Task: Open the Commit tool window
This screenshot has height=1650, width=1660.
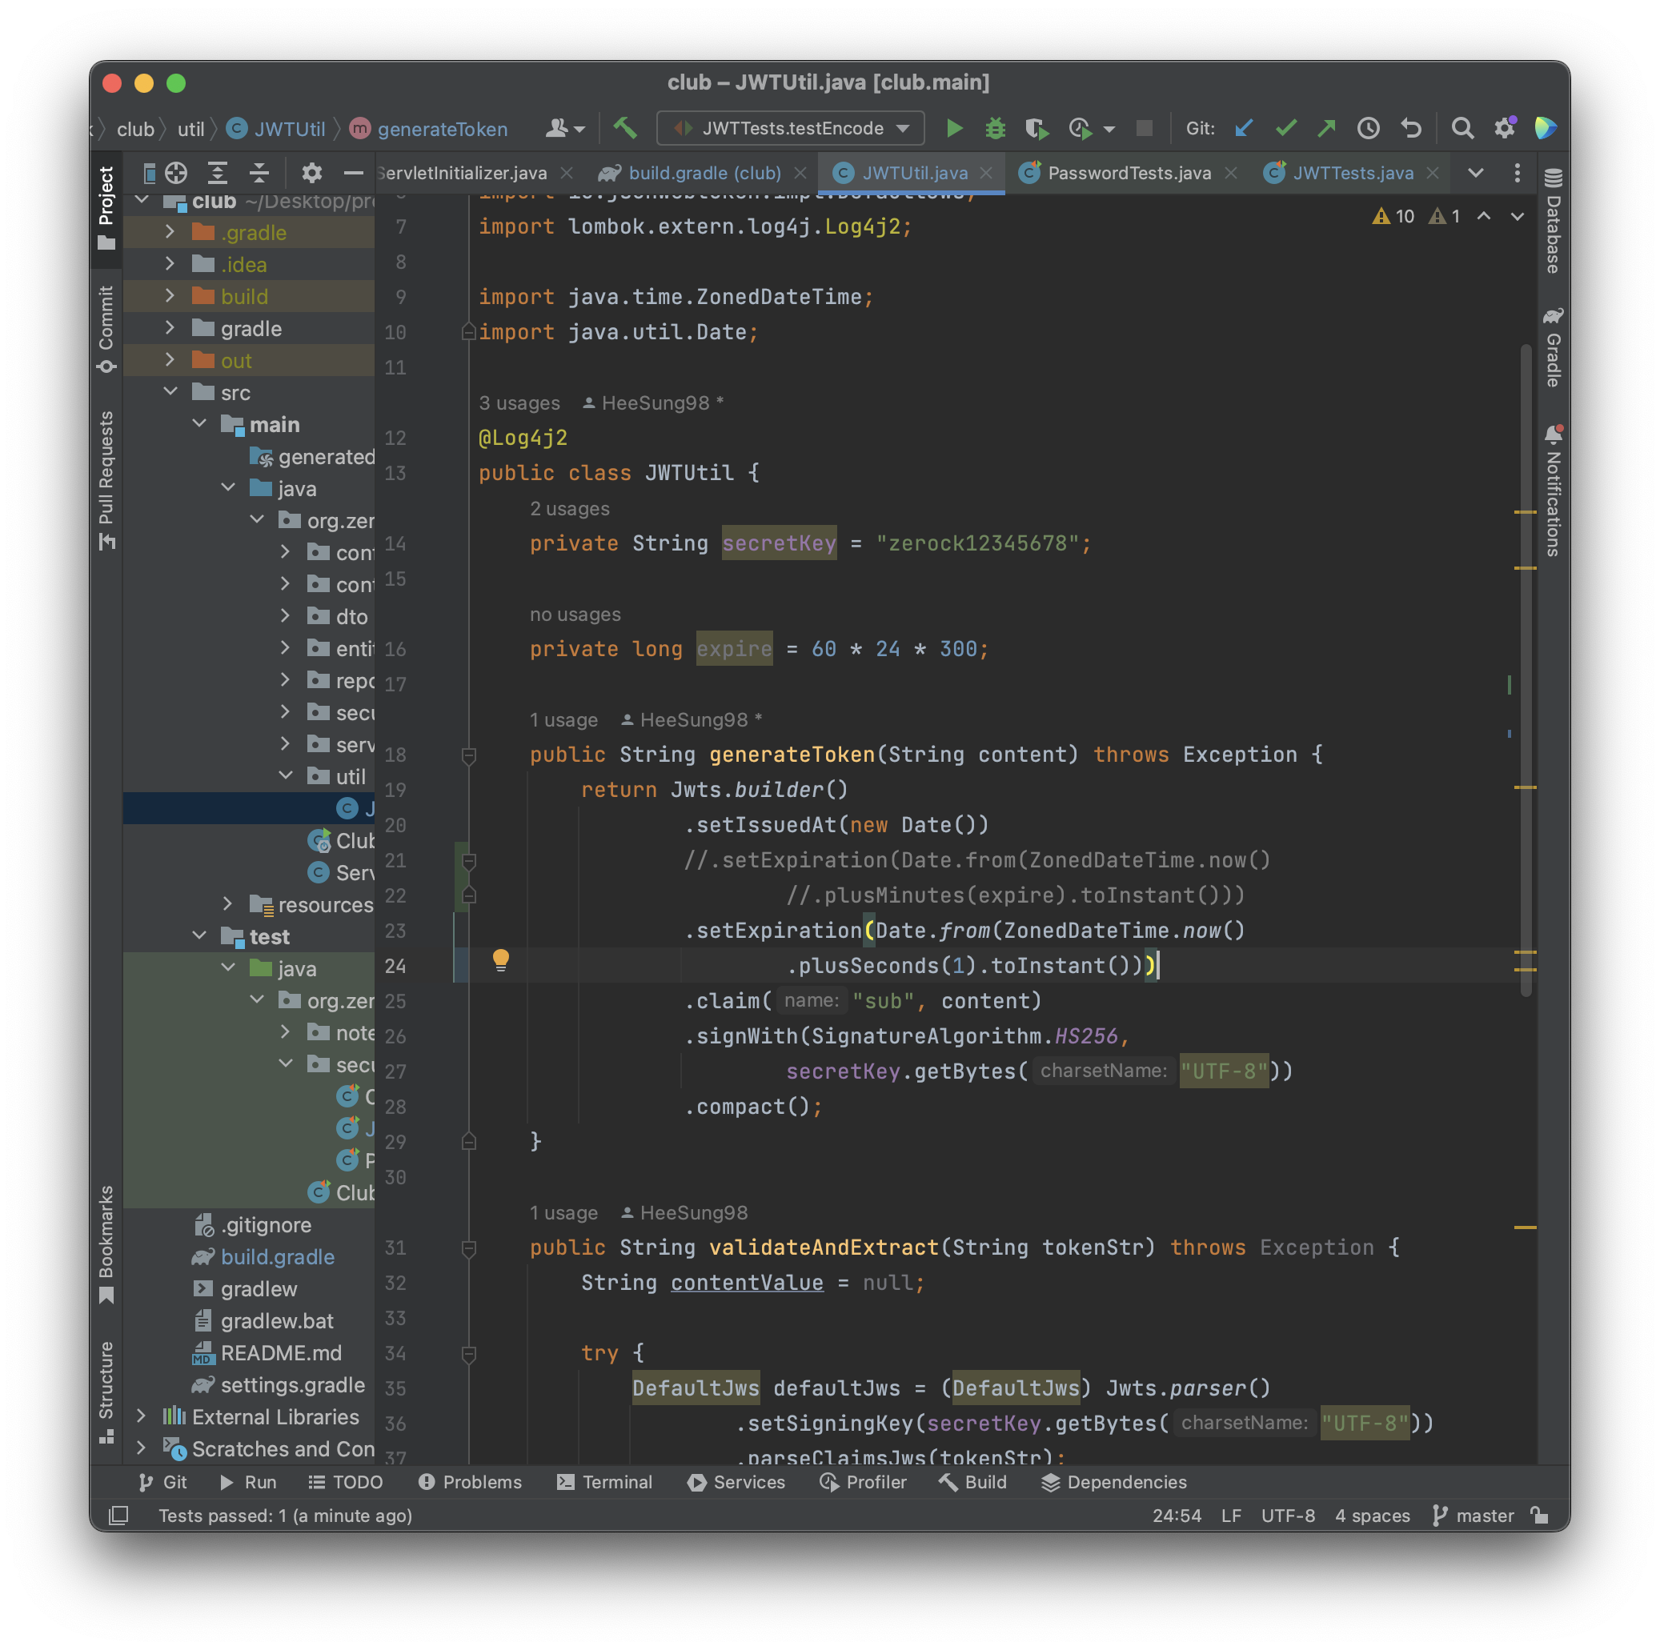Action: (x=106, y=330)
